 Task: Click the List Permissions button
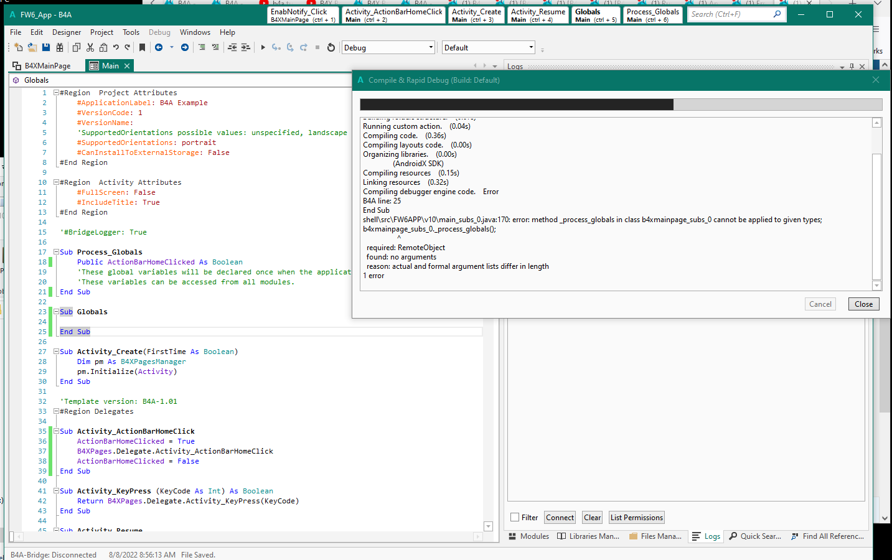pyautogui.click(x=636, y=517)
